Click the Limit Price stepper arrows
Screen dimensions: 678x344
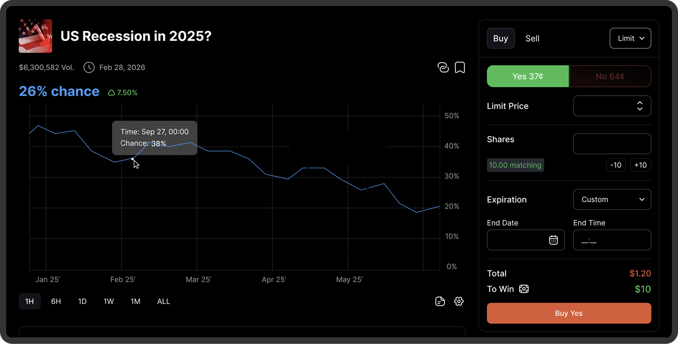[x=640, y=106]
